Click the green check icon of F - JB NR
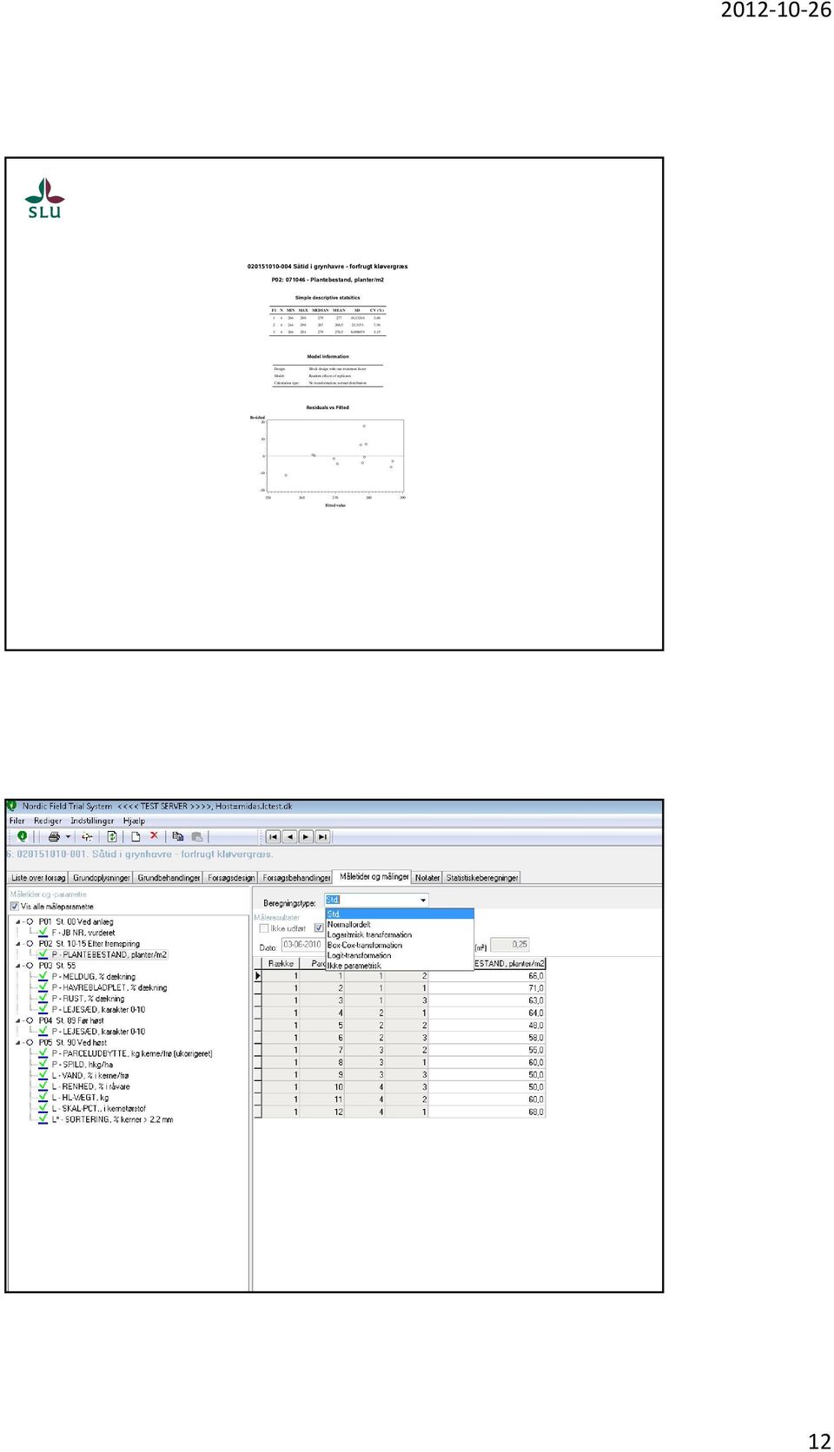Screen dimensions: 834x1452 point(43,932)
